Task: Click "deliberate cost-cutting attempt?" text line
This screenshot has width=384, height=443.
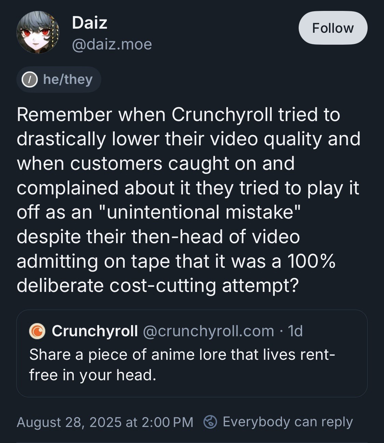Action: [x=157, y=285]
